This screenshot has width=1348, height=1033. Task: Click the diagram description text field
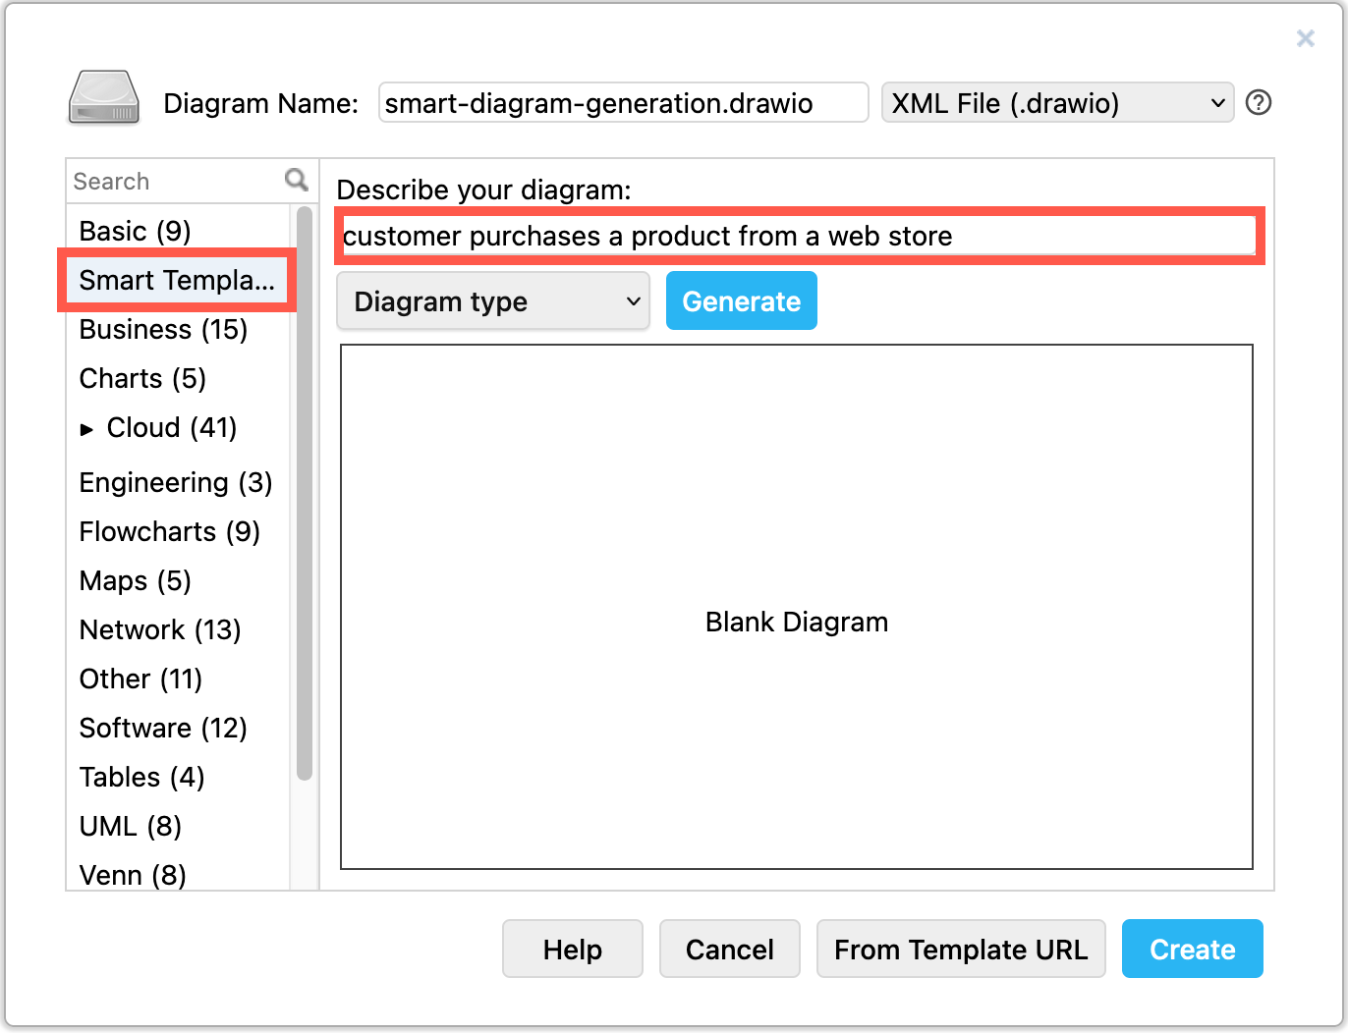pos(798,236)
